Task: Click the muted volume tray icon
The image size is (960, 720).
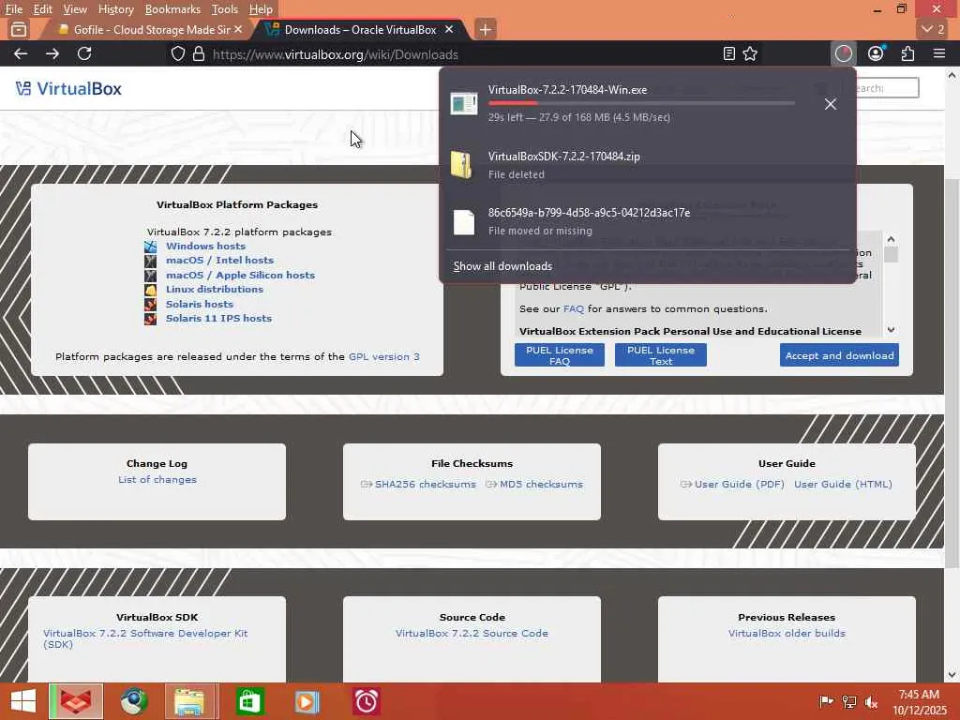Action: [871, 702]
